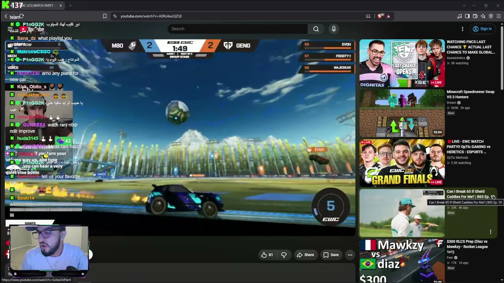Open site settings icon beside the URL
The image size is (504, 283).
[x=115, y=16]
